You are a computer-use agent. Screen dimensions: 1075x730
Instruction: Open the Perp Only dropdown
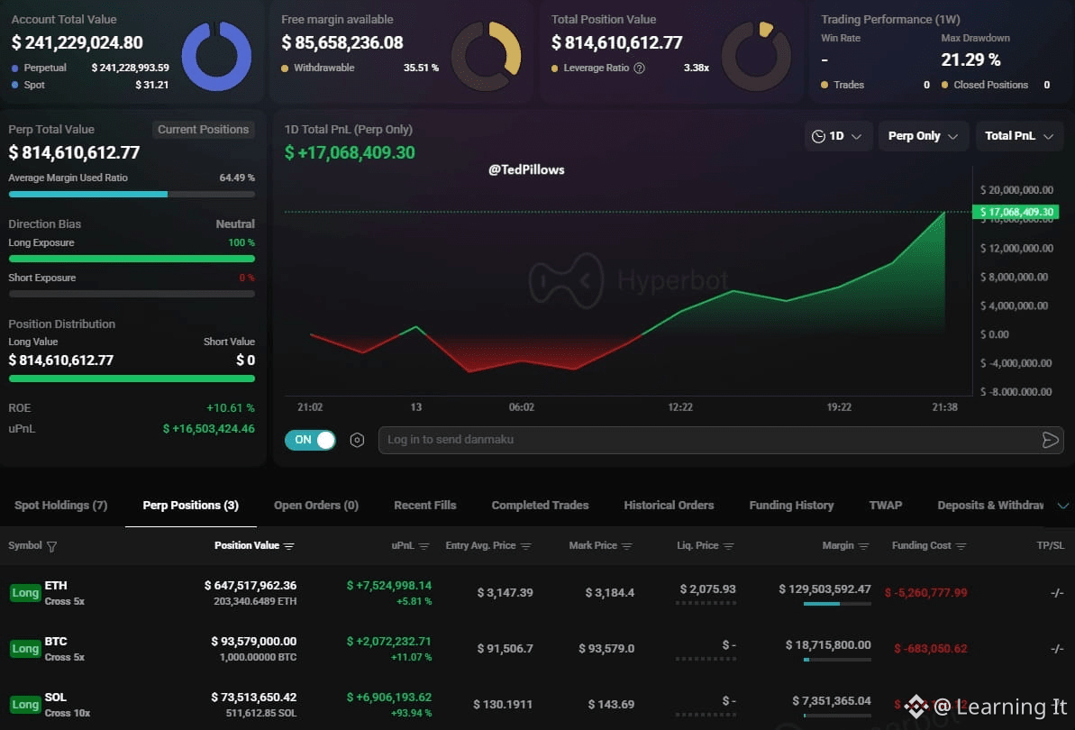pyautogui.click(x=923, y=136)
